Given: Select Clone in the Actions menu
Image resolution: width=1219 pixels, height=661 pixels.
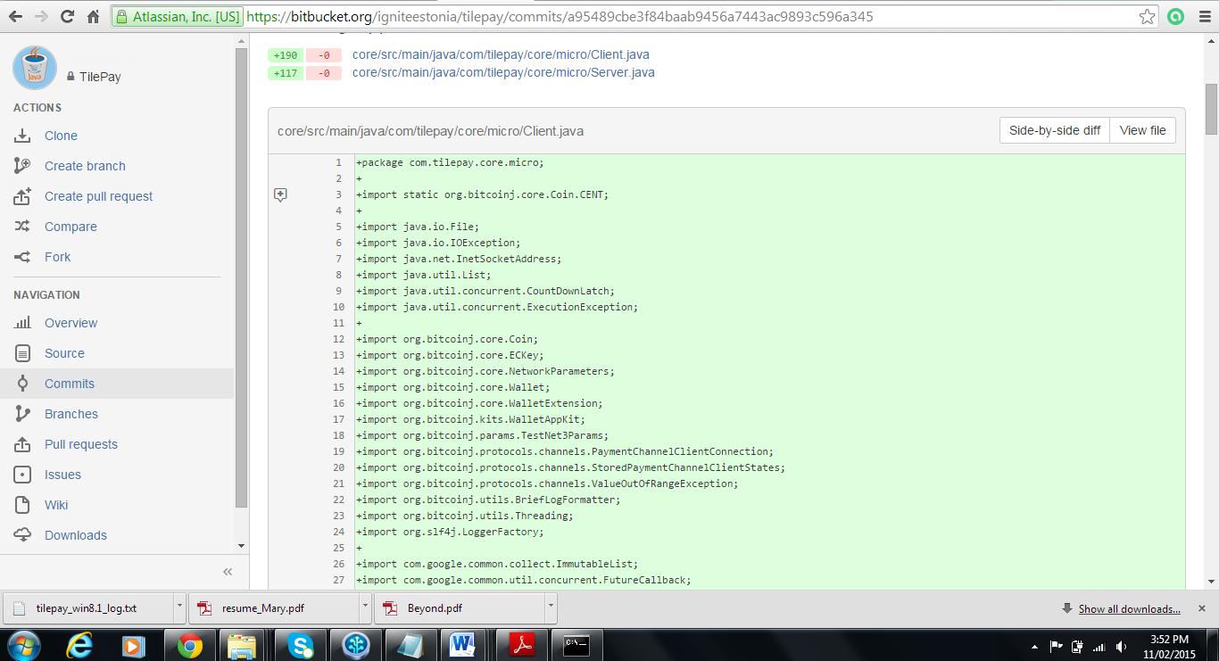Looking at the screenshot, I should click(61, 136).
